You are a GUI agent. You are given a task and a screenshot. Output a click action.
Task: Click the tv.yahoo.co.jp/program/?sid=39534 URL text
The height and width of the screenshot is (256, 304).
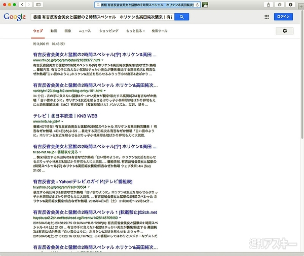click(x=59, y=187)
